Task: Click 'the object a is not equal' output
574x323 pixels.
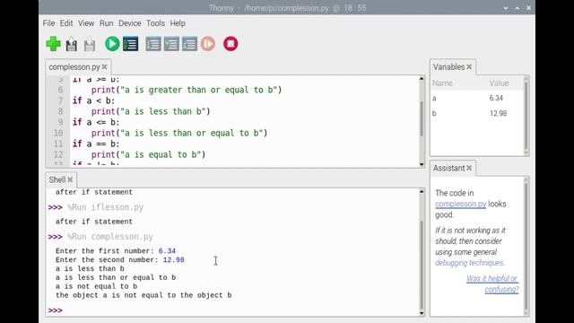Action: click(143, 295)
